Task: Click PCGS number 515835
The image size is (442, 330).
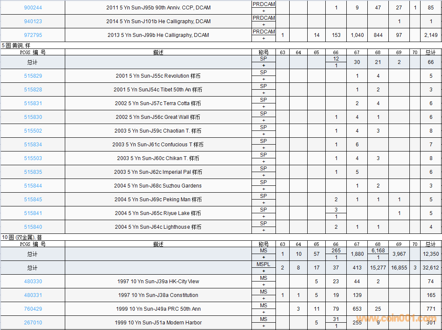Action: [33, 172]
